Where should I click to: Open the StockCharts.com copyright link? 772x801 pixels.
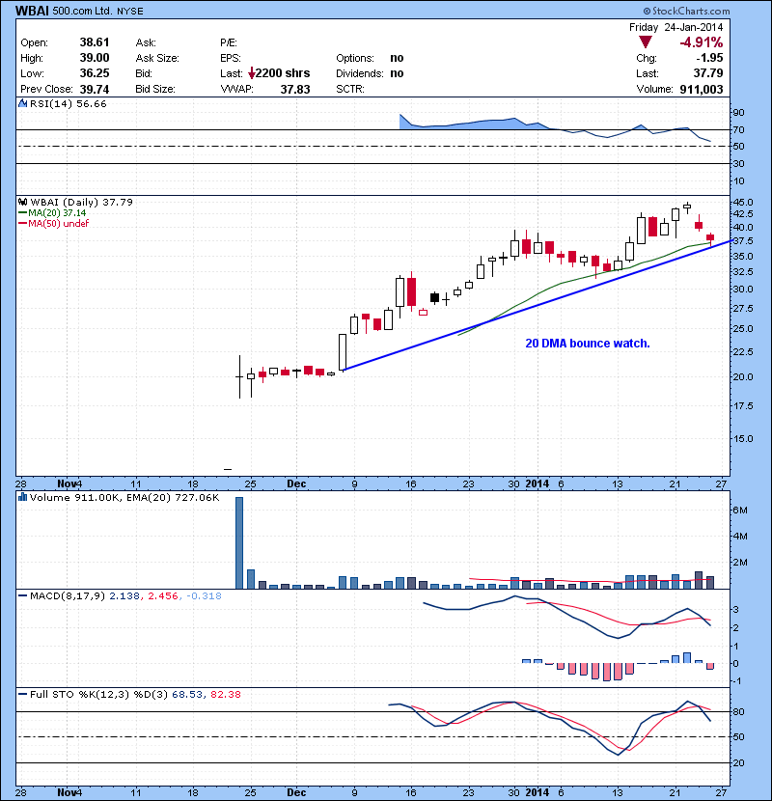(687, 11)
